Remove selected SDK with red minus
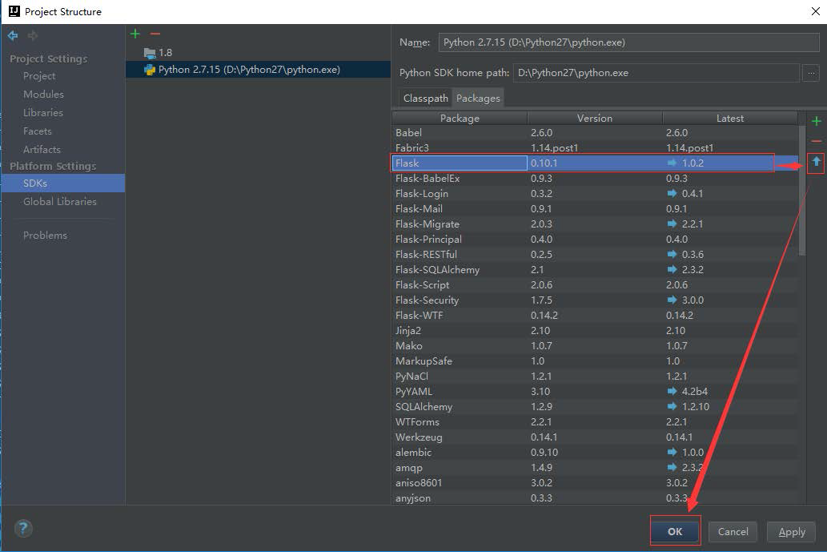This screenshot has height=552, width=827. tap(155, 34)
